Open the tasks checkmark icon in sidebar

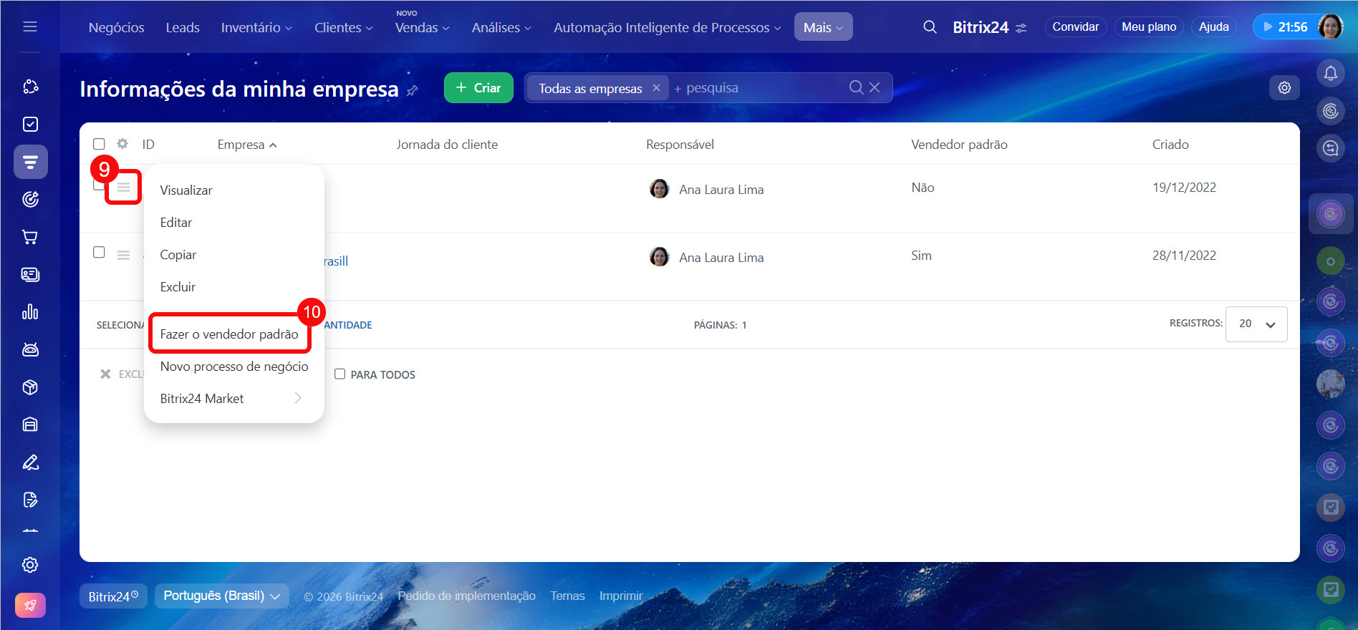(30, 125)
